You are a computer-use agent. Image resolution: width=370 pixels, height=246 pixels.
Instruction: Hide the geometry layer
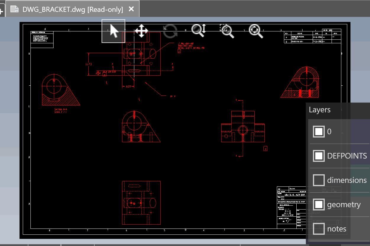coord(319,204)
